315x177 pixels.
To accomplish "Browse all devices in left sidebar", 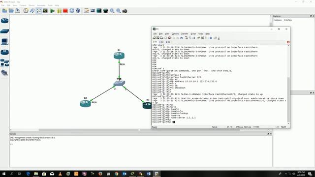I will (4, 62).
